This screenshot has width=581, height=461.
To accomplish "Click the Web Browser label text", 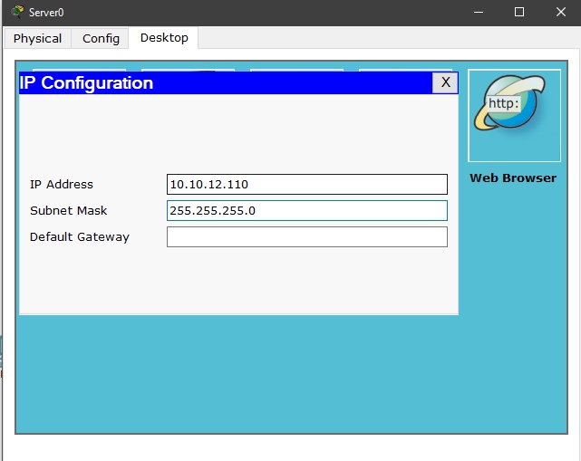I will [513, 178].
